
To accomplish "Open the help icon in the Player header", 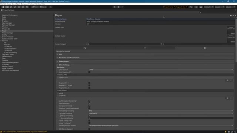I will point(231,16).
